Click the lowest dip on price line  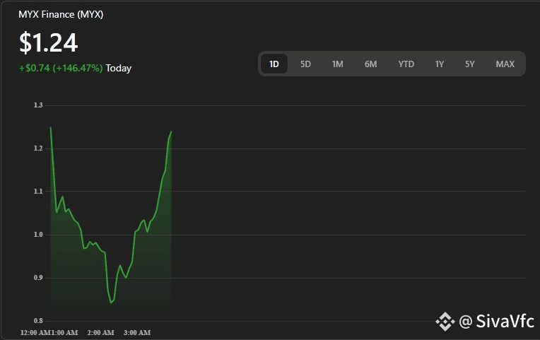tap(111, 303)
